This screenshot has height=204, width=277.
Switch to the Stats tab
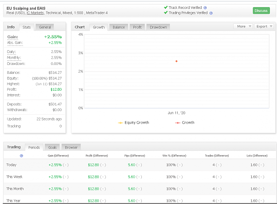coord(27,27)
